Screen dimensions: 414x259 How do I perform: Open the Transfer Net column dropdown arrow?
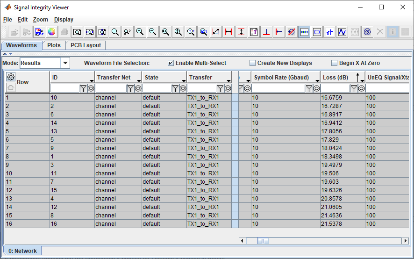pyautogui.click(x=139, y=80)
